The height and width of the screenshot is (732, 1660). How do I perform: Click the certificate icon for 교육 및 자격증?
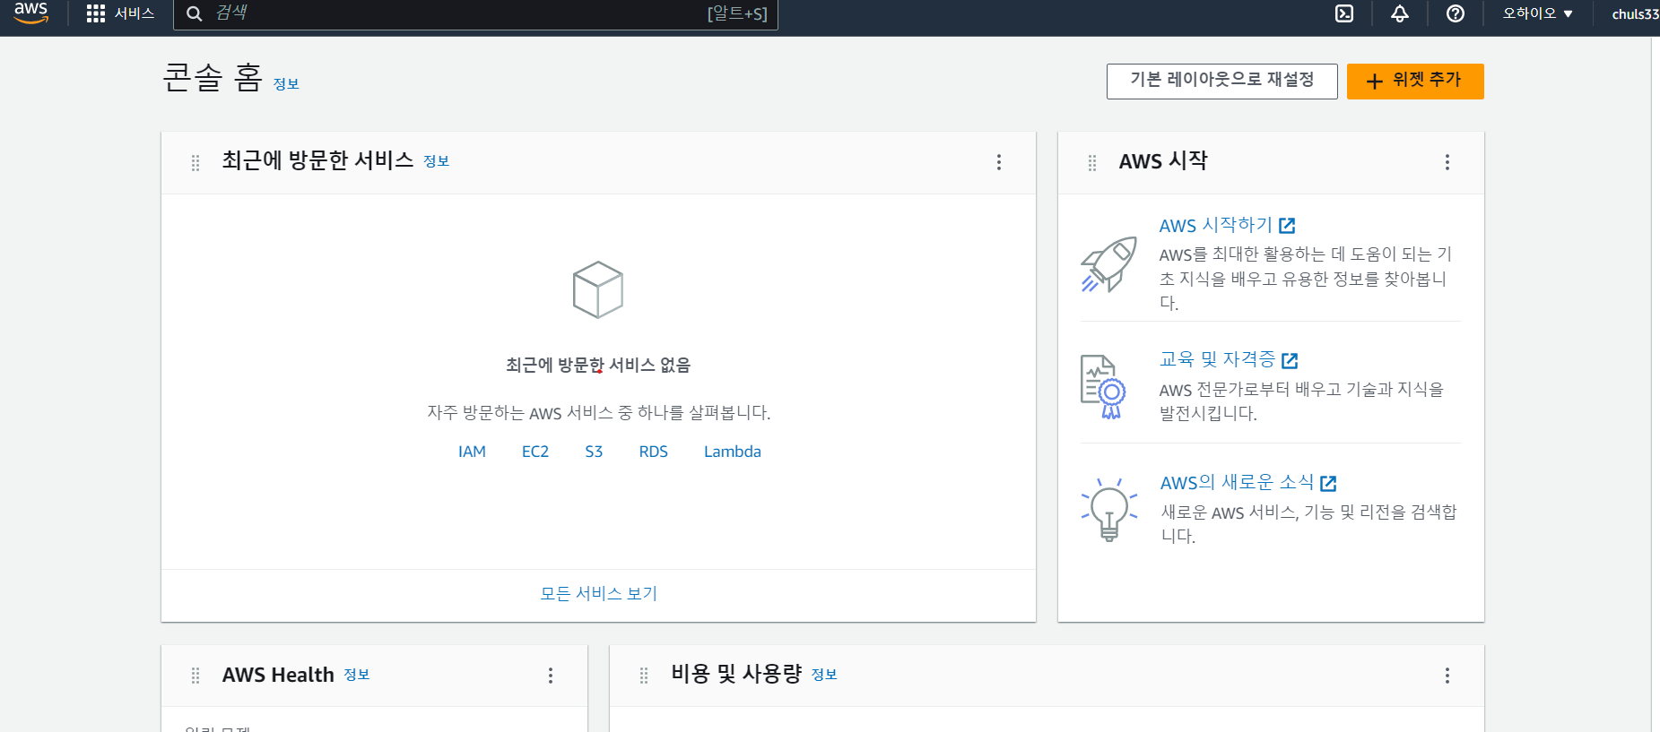tap(1104, 387)
